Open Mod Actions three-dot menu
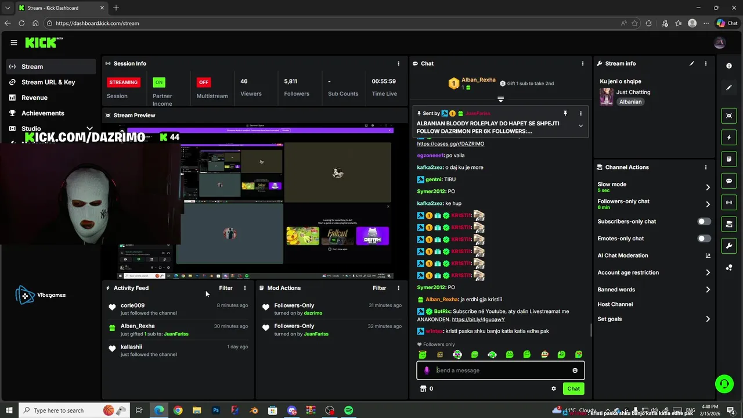The height and width of the screenshot is (418, 743). (398, 288)
